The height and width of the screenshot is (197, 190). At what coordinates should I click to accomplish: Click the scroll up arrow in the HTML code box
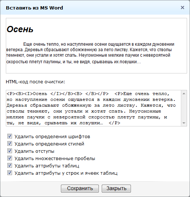184,94
